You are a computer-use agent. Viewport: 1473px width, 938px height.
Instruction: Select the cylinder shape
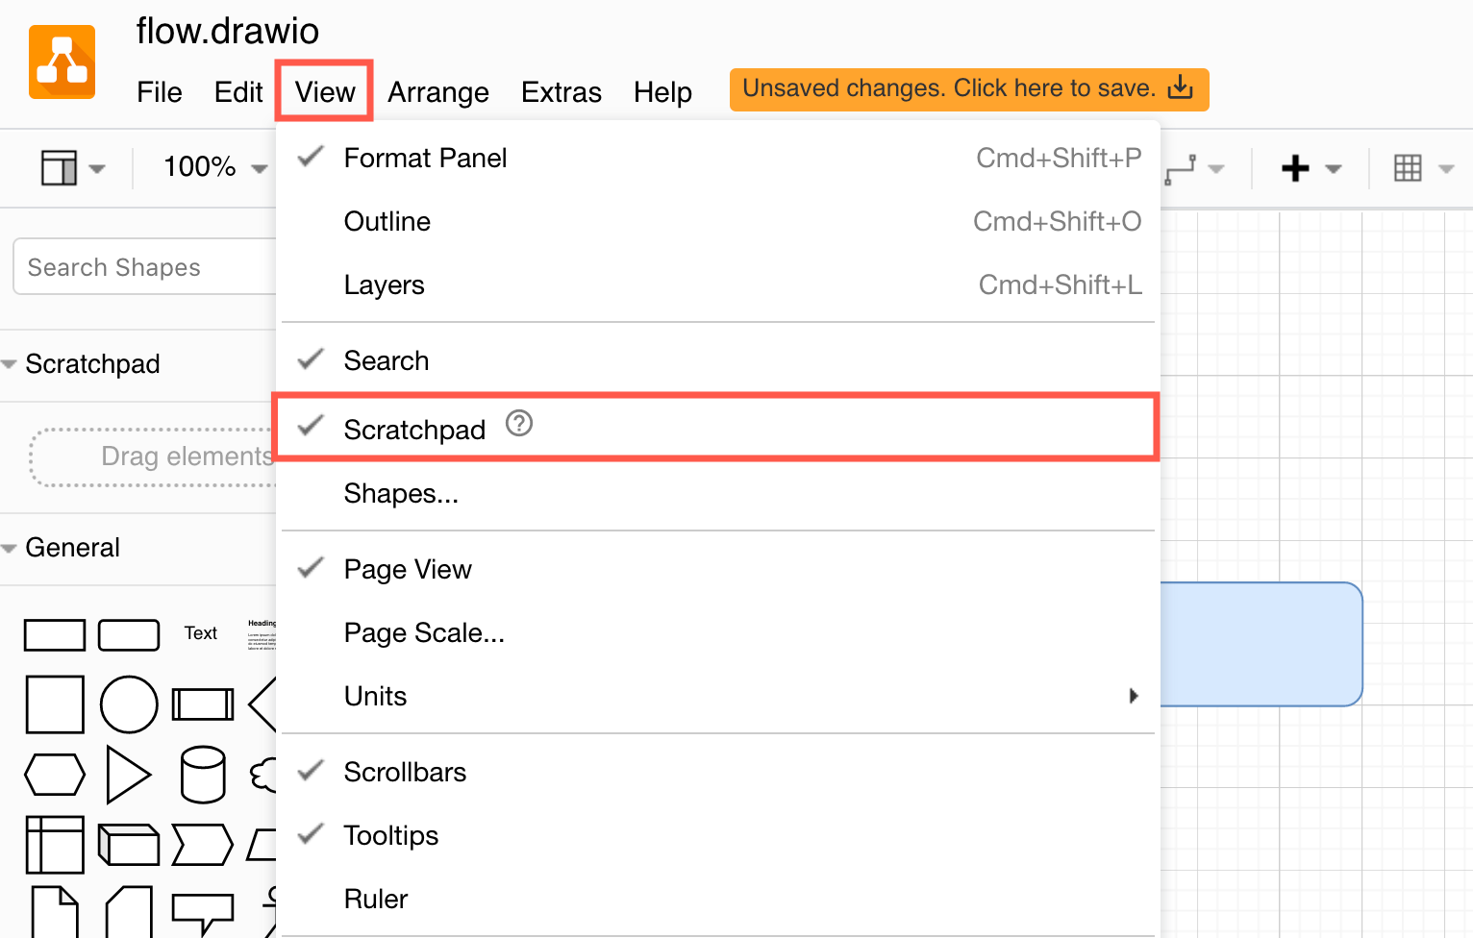click(x=203, y=774)
